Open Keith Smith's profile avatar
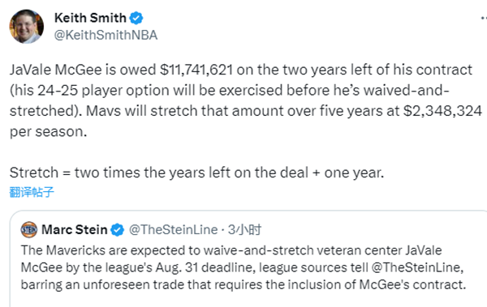The image size is (487, 307). tap(27, 27)
